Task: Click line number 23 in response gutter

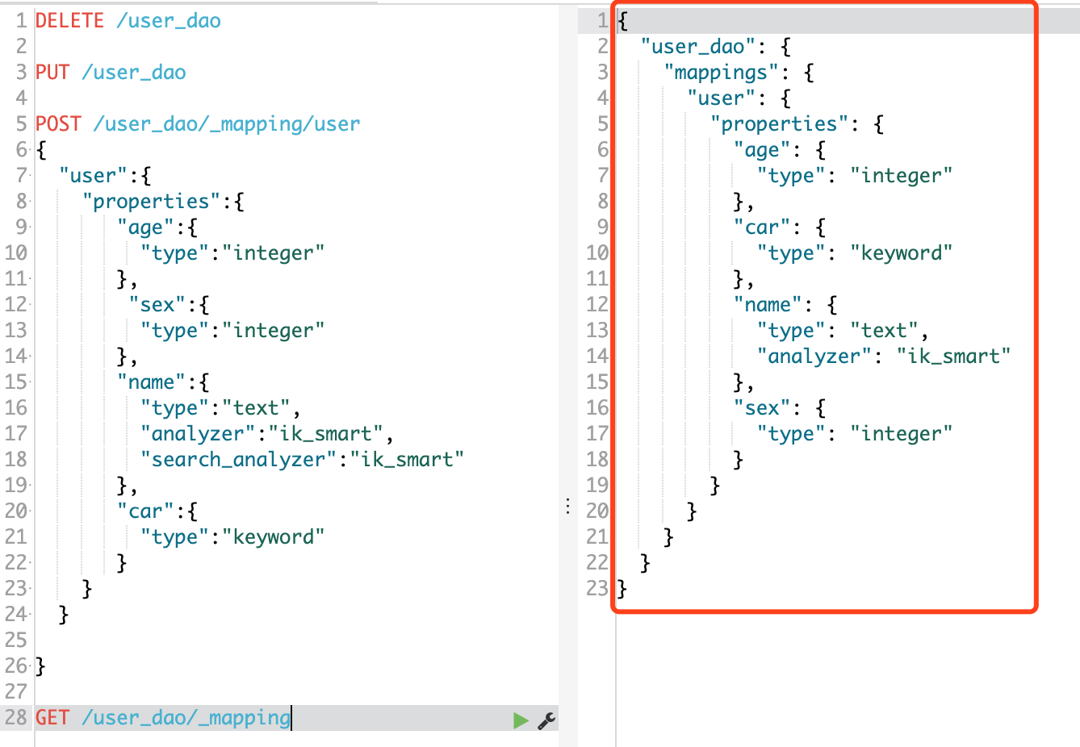Action: click(x=597, y=589)
